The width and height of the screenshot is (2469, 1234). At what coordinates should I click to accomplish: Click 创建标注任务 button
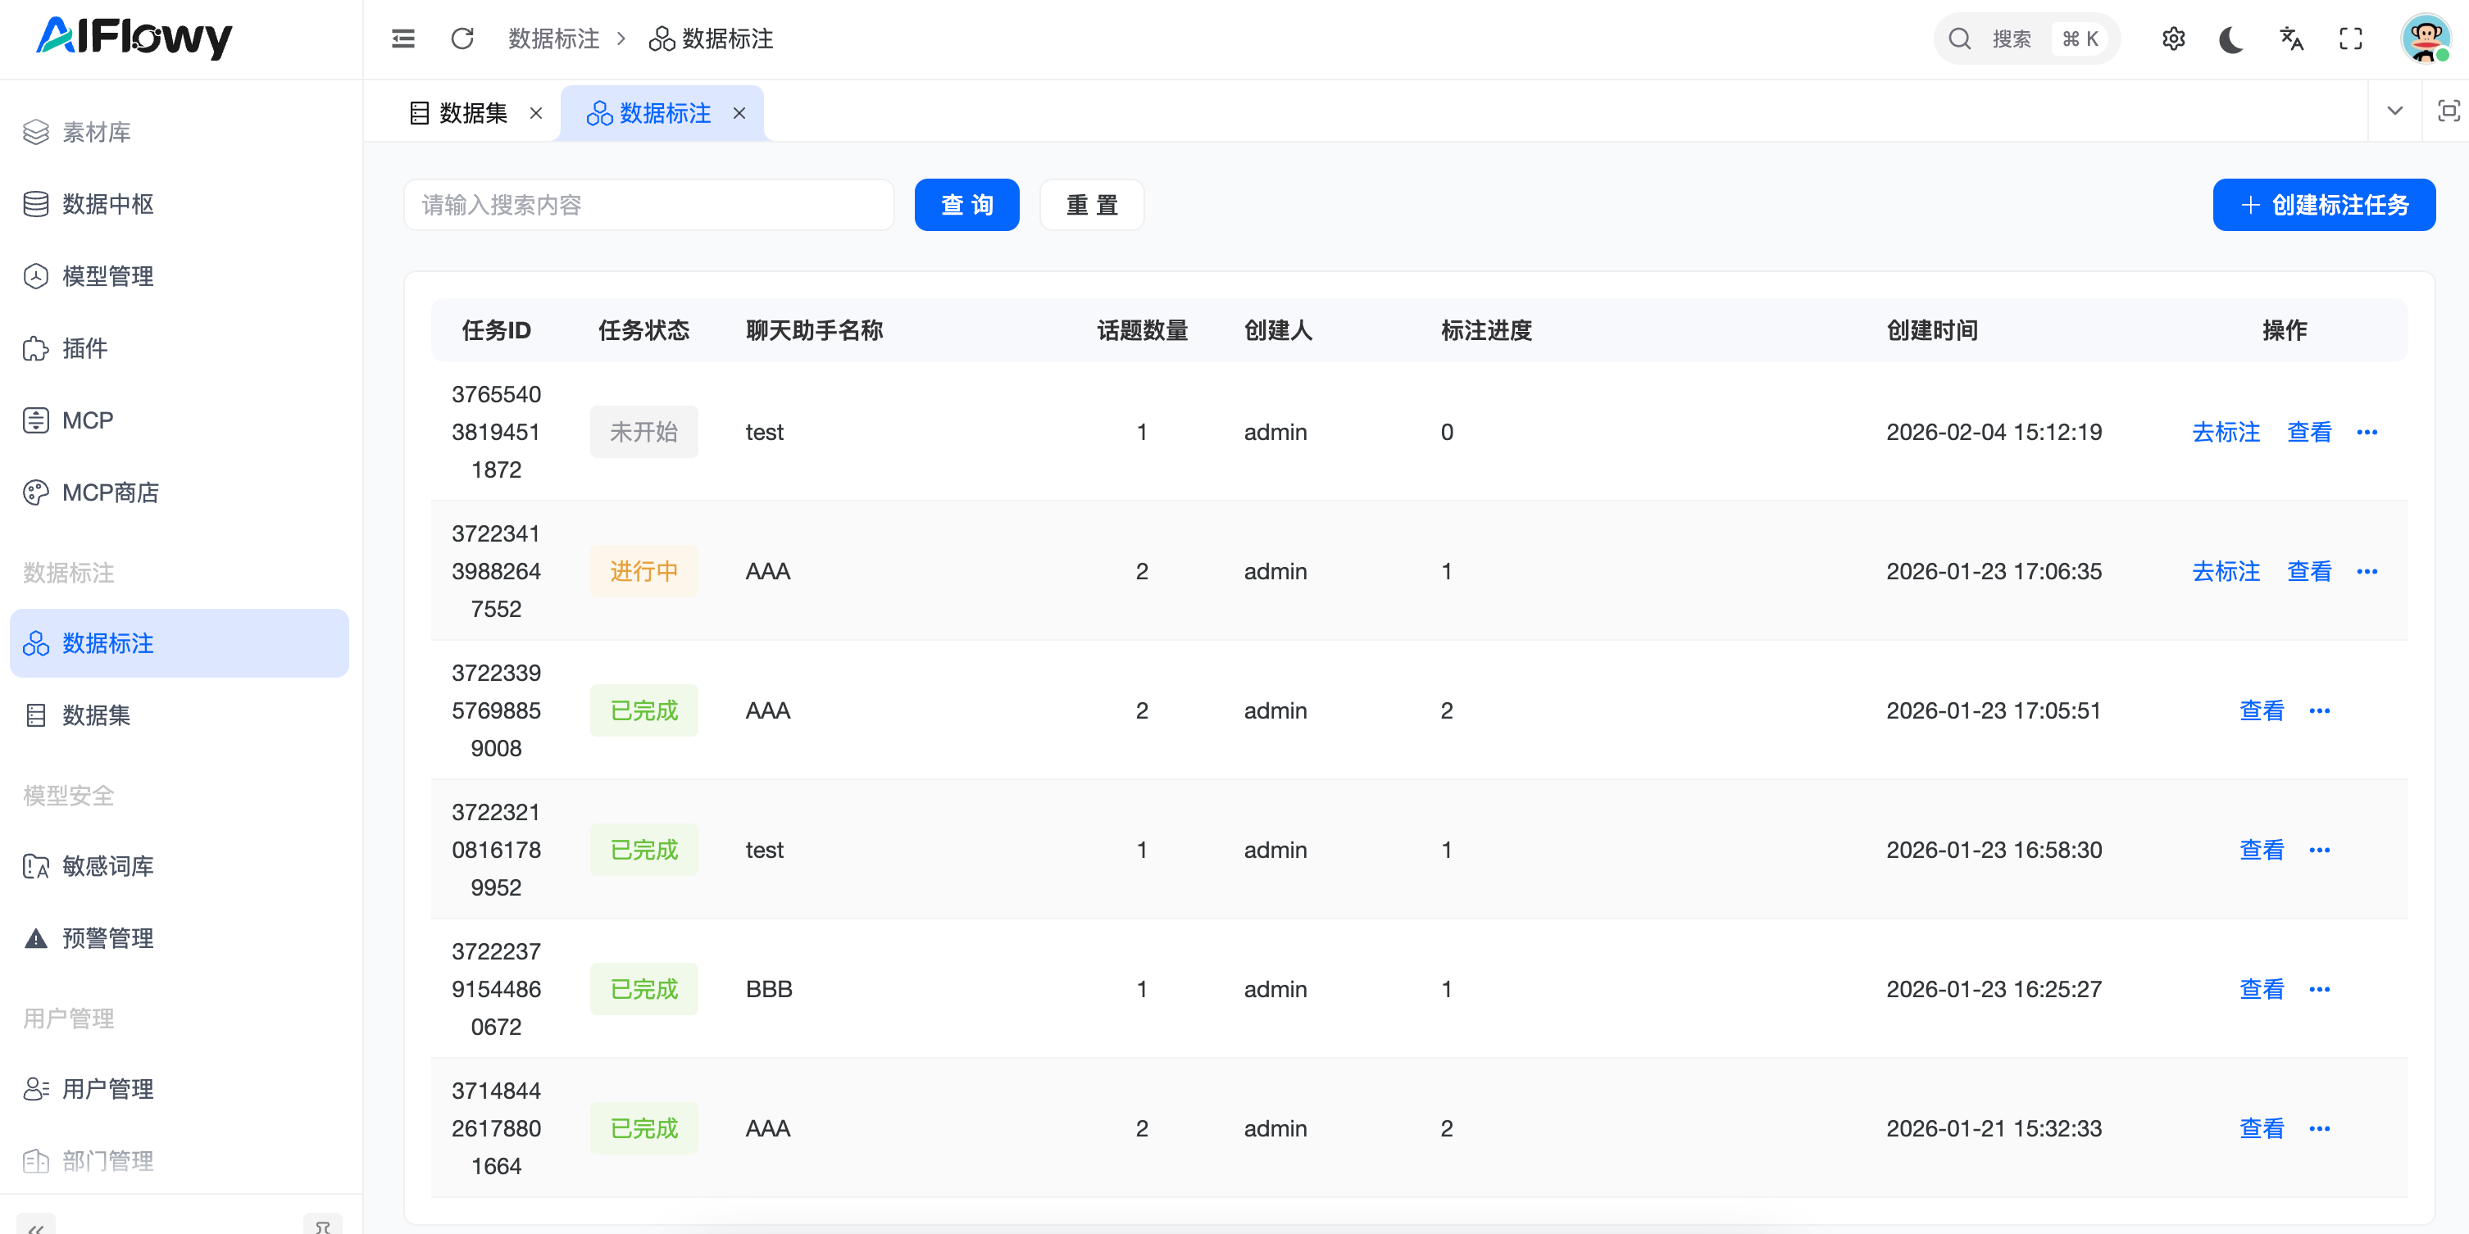pos(2323,205)
